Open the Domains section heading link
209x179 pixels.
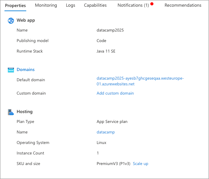click(26, 69)
